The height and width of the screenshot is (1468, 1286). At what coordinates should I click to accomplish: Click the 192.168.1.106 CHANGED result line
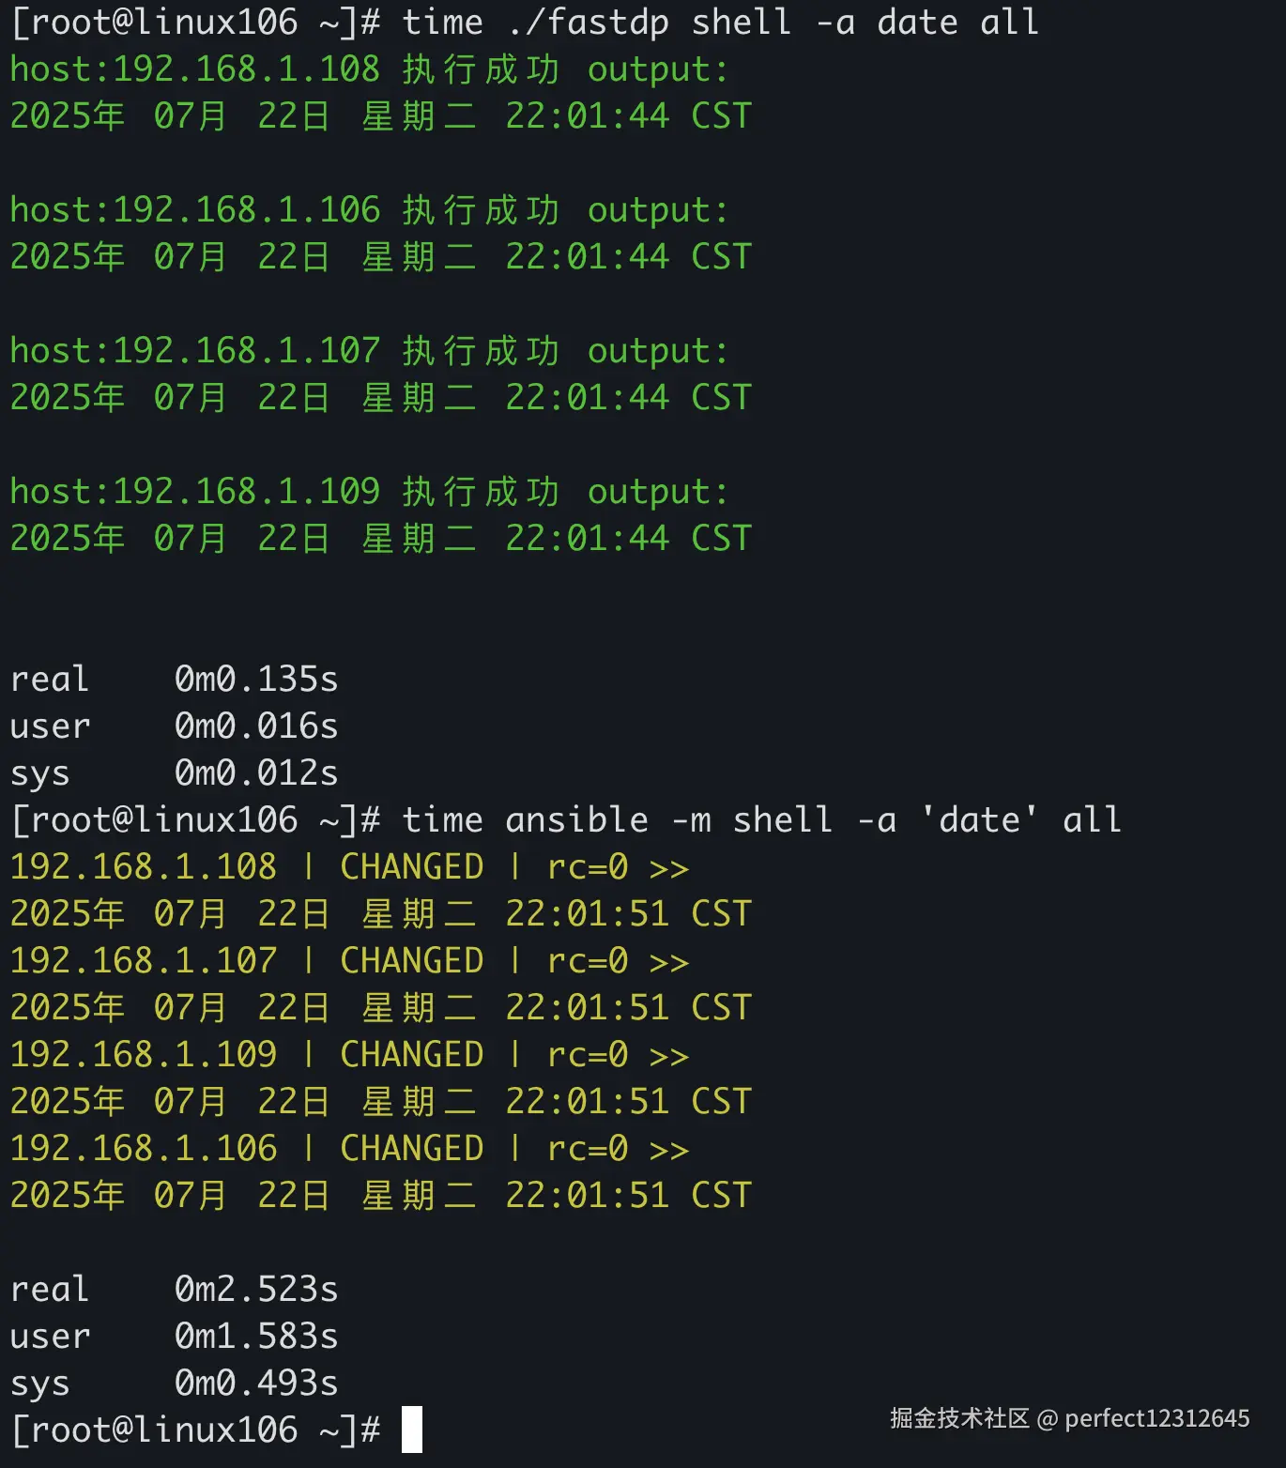click(349, 1148)
